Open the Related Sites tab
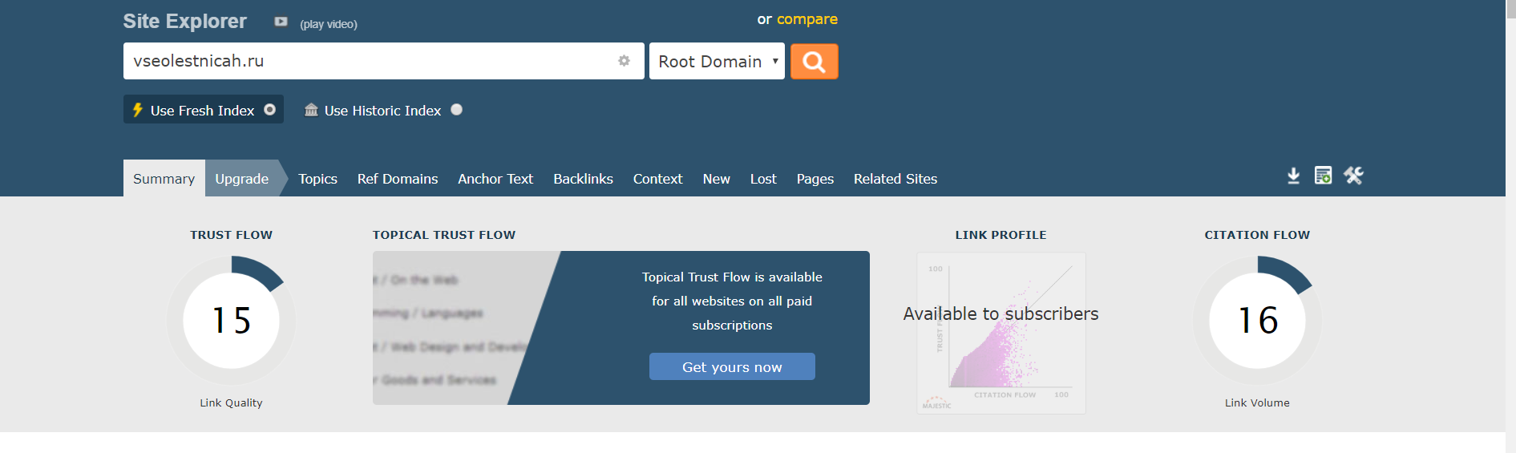This screenshot has height=453, width=1516. click(895, 179)
